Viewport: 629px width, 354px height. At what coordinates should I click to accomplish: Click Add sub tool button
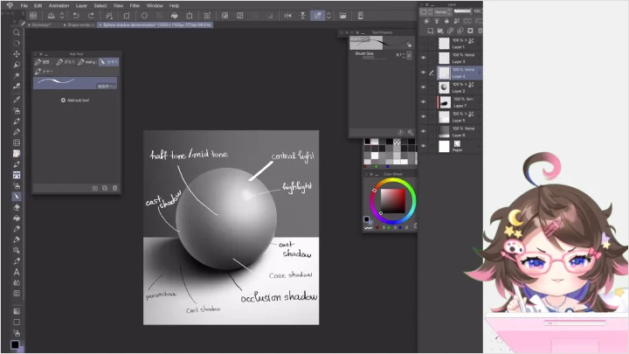coord(75,101)
